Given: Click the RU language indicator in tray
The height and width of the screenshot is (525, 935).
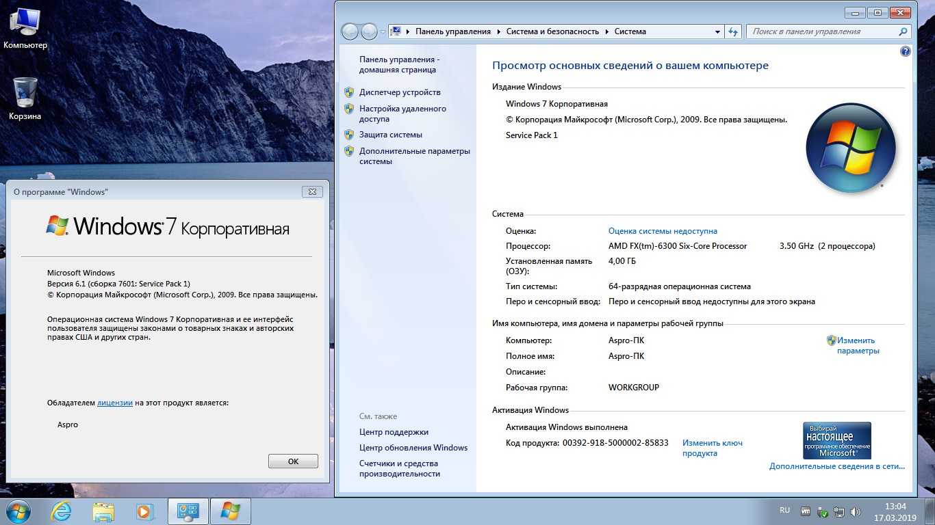Looking at the screenshot, I should 784,511.
